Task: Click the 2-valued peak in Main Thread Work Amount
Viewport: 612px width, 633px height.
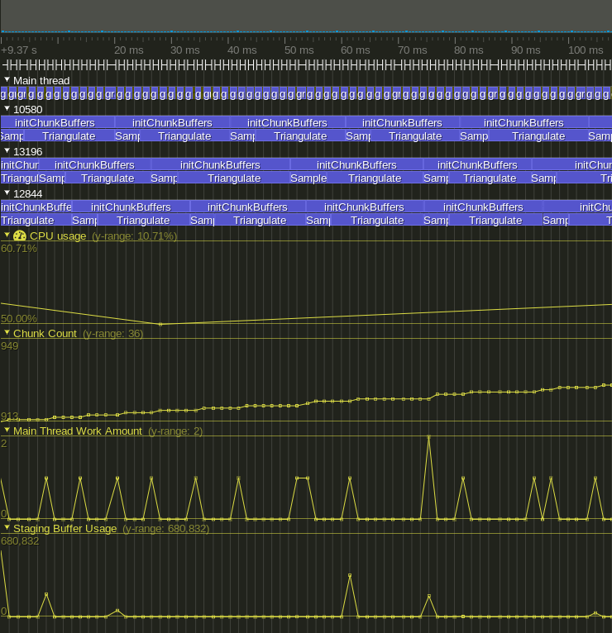Action: 428,437
